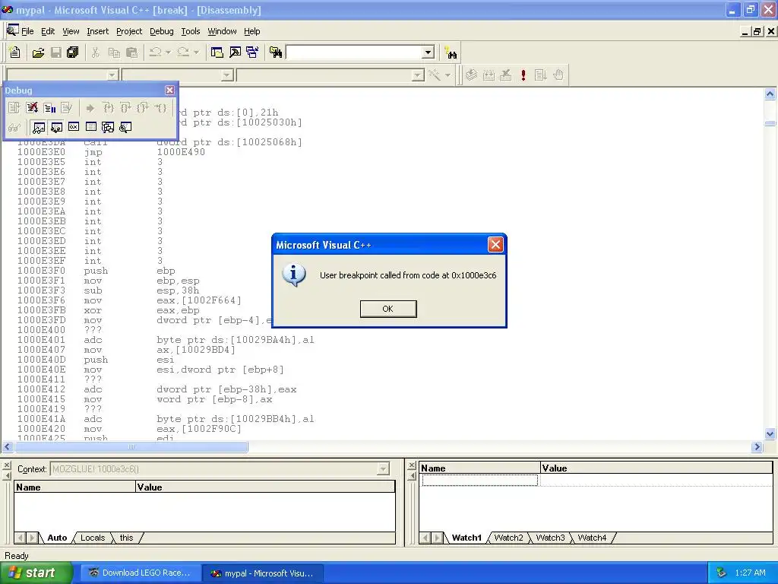Click the breakpoint hand icon
The image size is (778, 584).
[558, 75]
